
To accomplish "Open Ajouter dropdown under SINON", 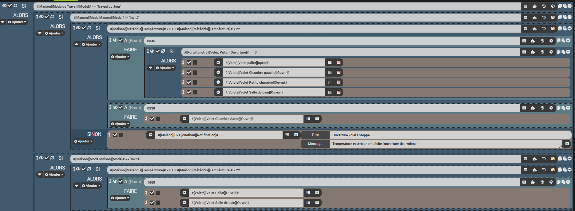I will coord(83,141).
